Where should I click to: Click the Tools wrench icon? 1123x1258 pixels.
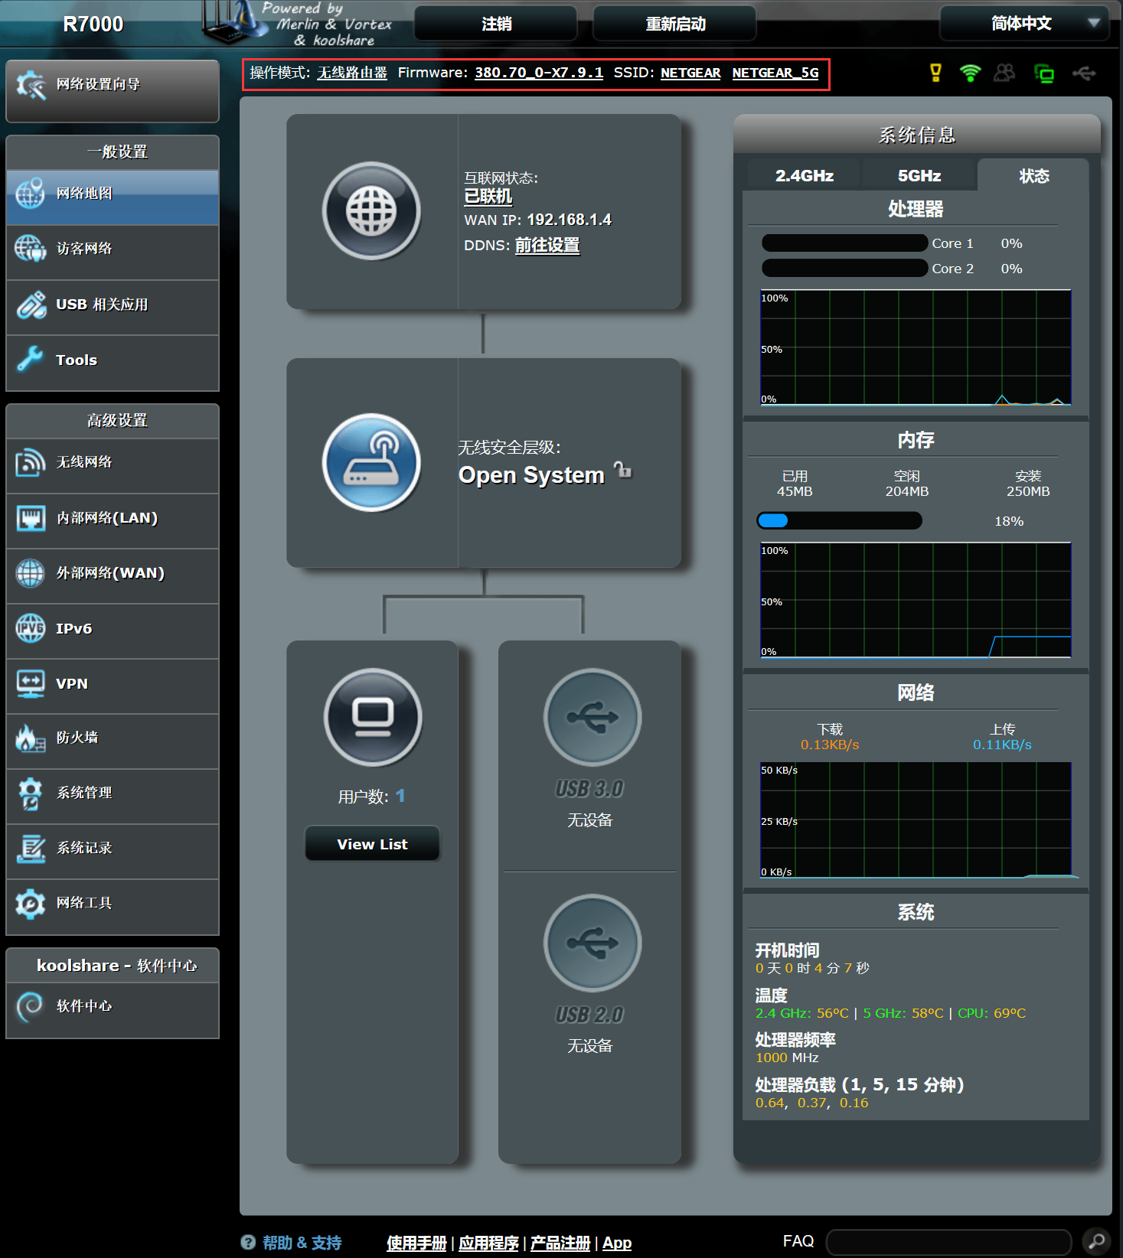pyautogui.click(x=31, y=359)
